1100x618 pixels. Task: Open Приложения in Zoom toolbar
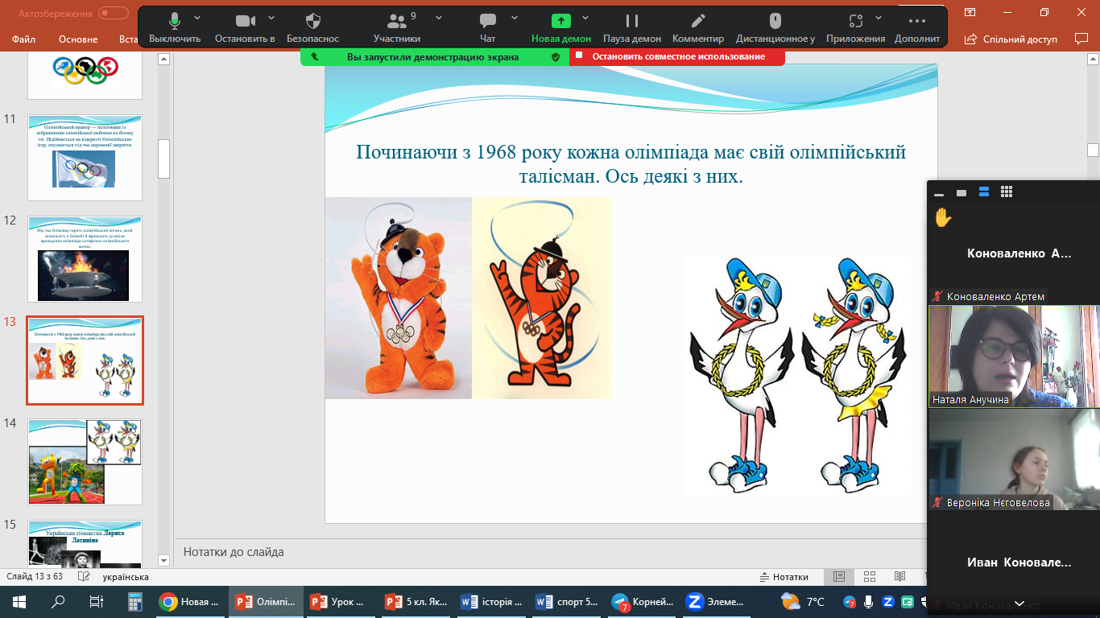[856, 27]
